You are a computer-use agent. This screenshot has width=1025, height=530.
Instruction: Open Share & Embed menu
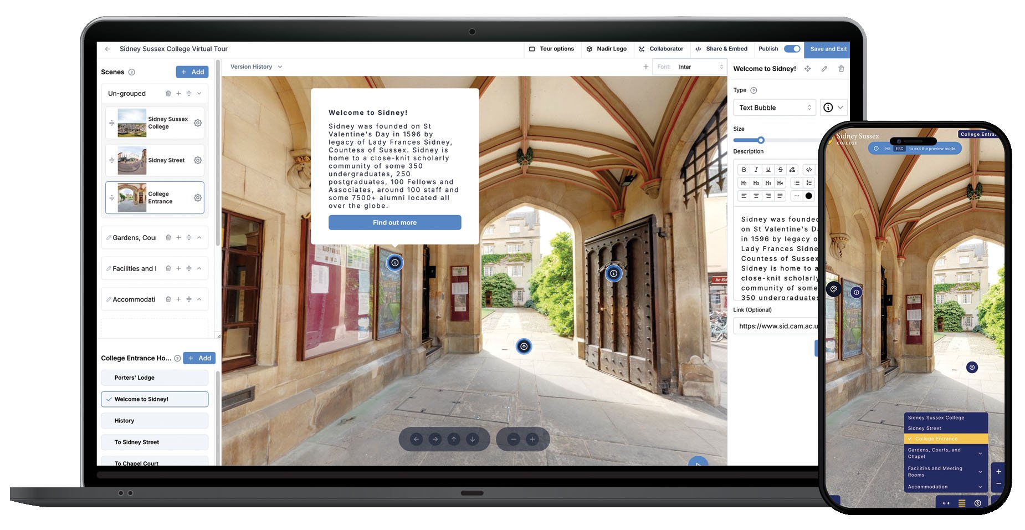pyautogui.click(x=721, y=49)
